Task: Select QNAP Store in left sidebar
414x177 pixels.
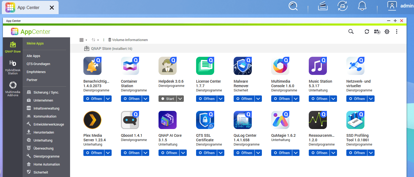Action: click(13, 47)
